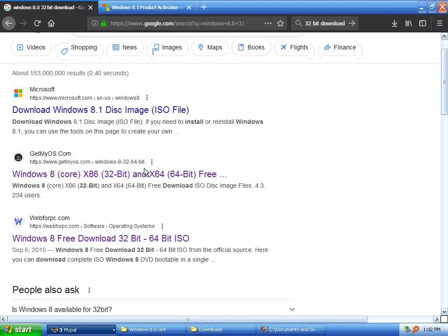Open People also ask options menu

(89, 290)
